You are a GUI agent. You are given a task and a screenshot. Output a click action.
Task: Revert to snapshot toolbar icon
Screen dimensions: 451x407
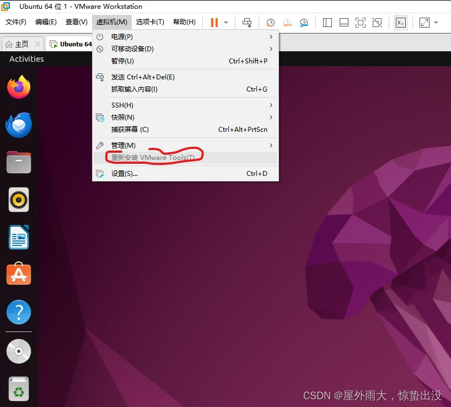(287, 23)
